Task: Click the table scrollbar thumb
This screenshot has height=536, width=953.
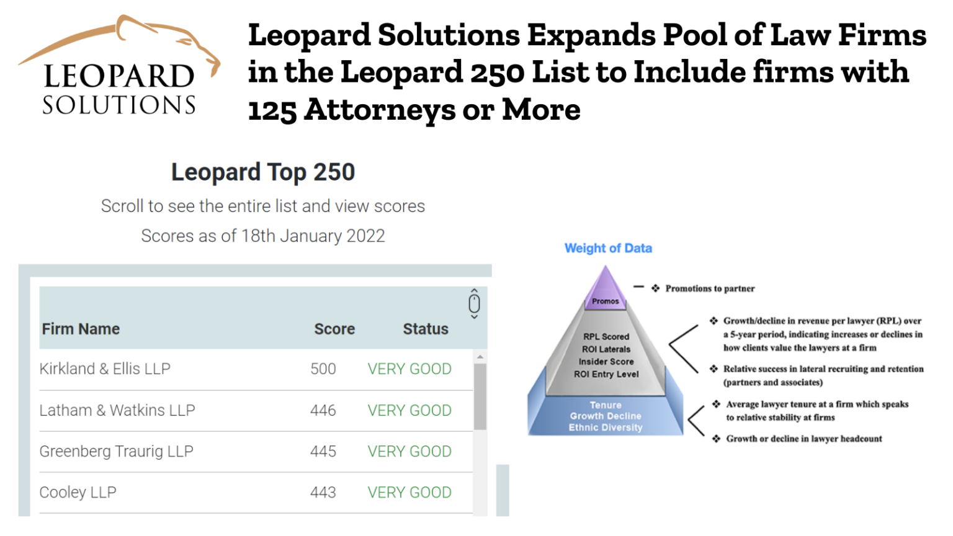Action: click(480, 397)
